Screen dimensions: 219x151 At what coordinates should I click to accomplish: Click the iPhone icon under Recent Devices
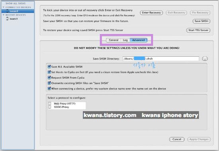coord(7,18)
